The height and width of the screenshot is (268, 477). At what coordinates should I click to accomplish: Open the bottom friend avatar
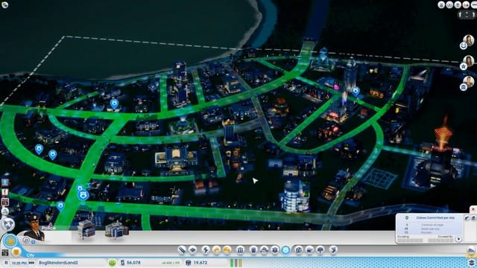point(469,81)
